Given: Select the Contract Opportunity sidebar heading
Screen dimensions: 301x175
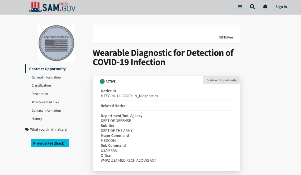Looking at the screenshot, I should coord(47,69).
